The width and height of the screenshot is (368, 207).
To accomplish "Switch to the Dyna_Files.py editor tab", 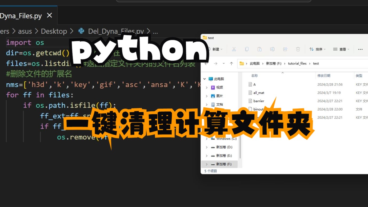I will 21,16.
